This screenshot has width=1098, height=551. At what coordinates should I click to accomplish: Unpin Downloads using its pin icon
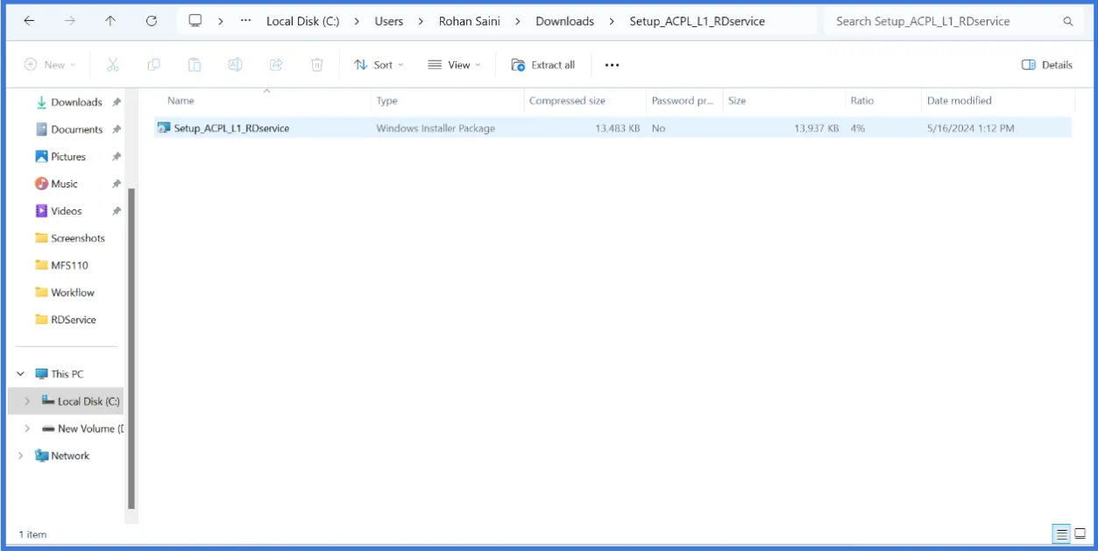[x=117, y=102]
